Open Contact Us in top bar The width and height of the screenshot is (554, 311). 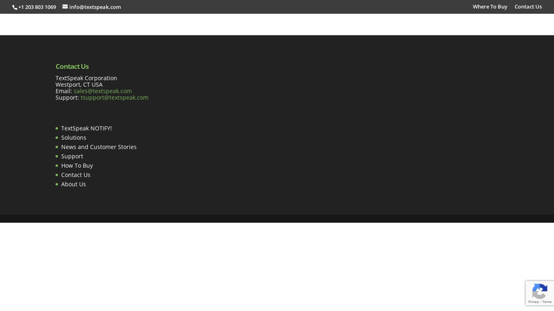click(528, 7)
